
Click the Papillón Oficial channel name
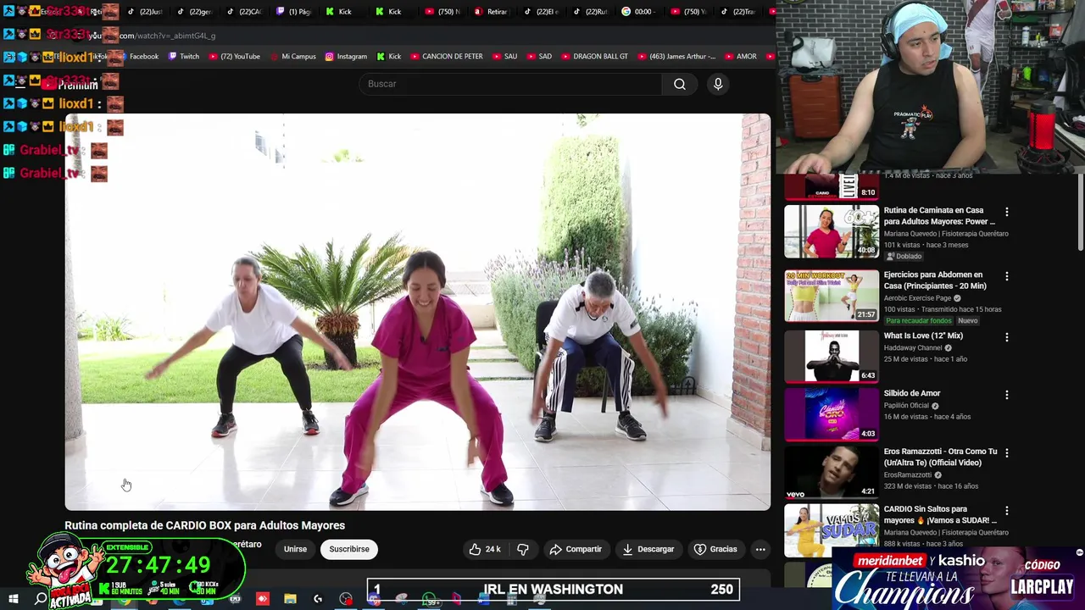click(x=907, y=406)
